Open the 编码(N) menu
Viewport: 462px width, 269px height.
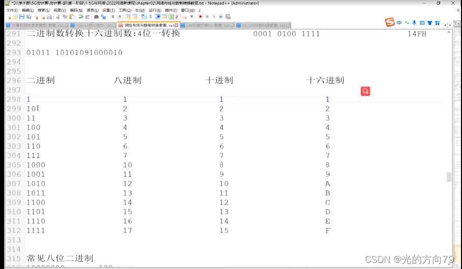click(76, 10)
